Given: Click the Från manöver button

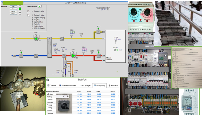Looking at the screenshot, I should (13, 6).
